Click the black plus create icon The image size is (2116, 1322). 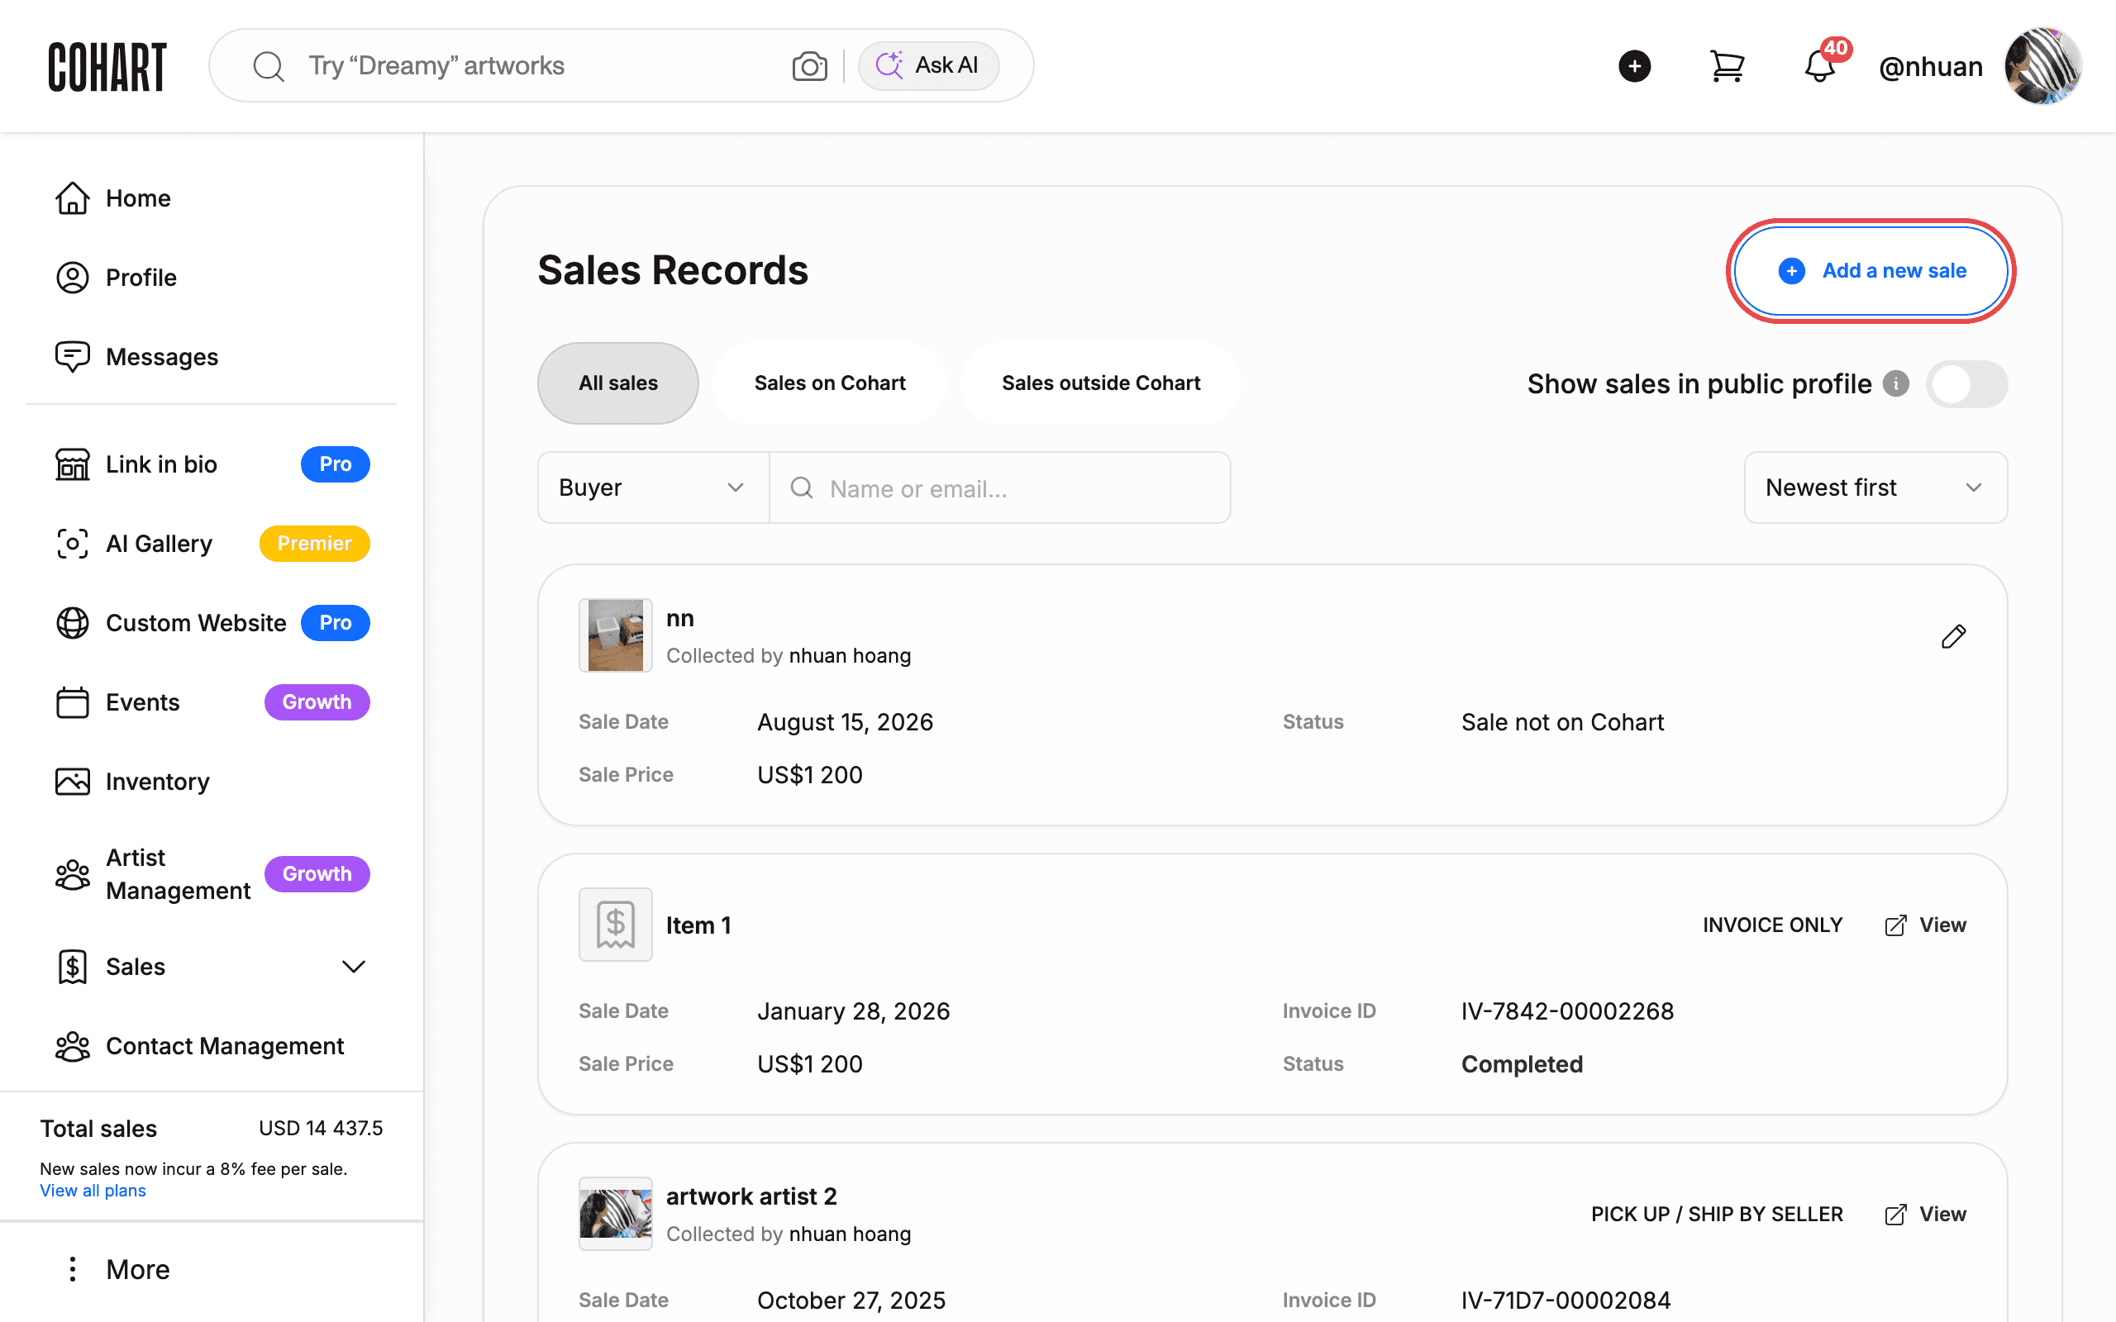[1634, 66]
